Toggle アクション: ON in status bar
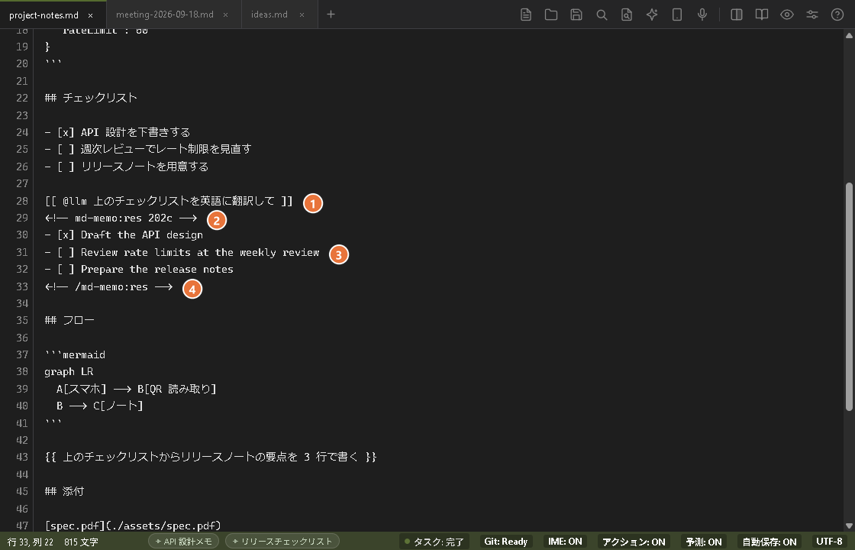This screenshot has width=855, height=550. tap(634, 542)
